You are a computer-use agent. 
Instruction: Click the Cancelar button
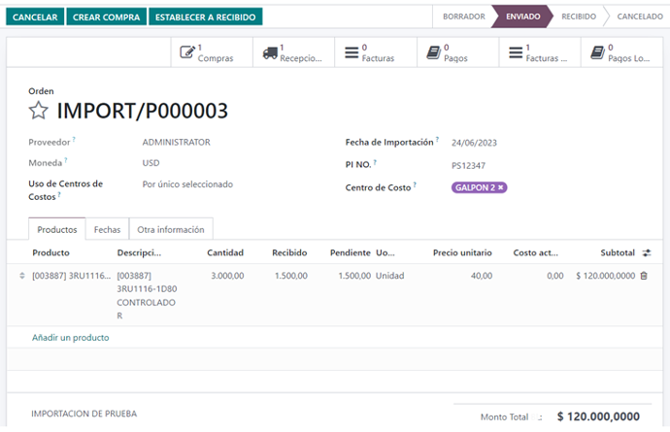click(x=35, y=17)
